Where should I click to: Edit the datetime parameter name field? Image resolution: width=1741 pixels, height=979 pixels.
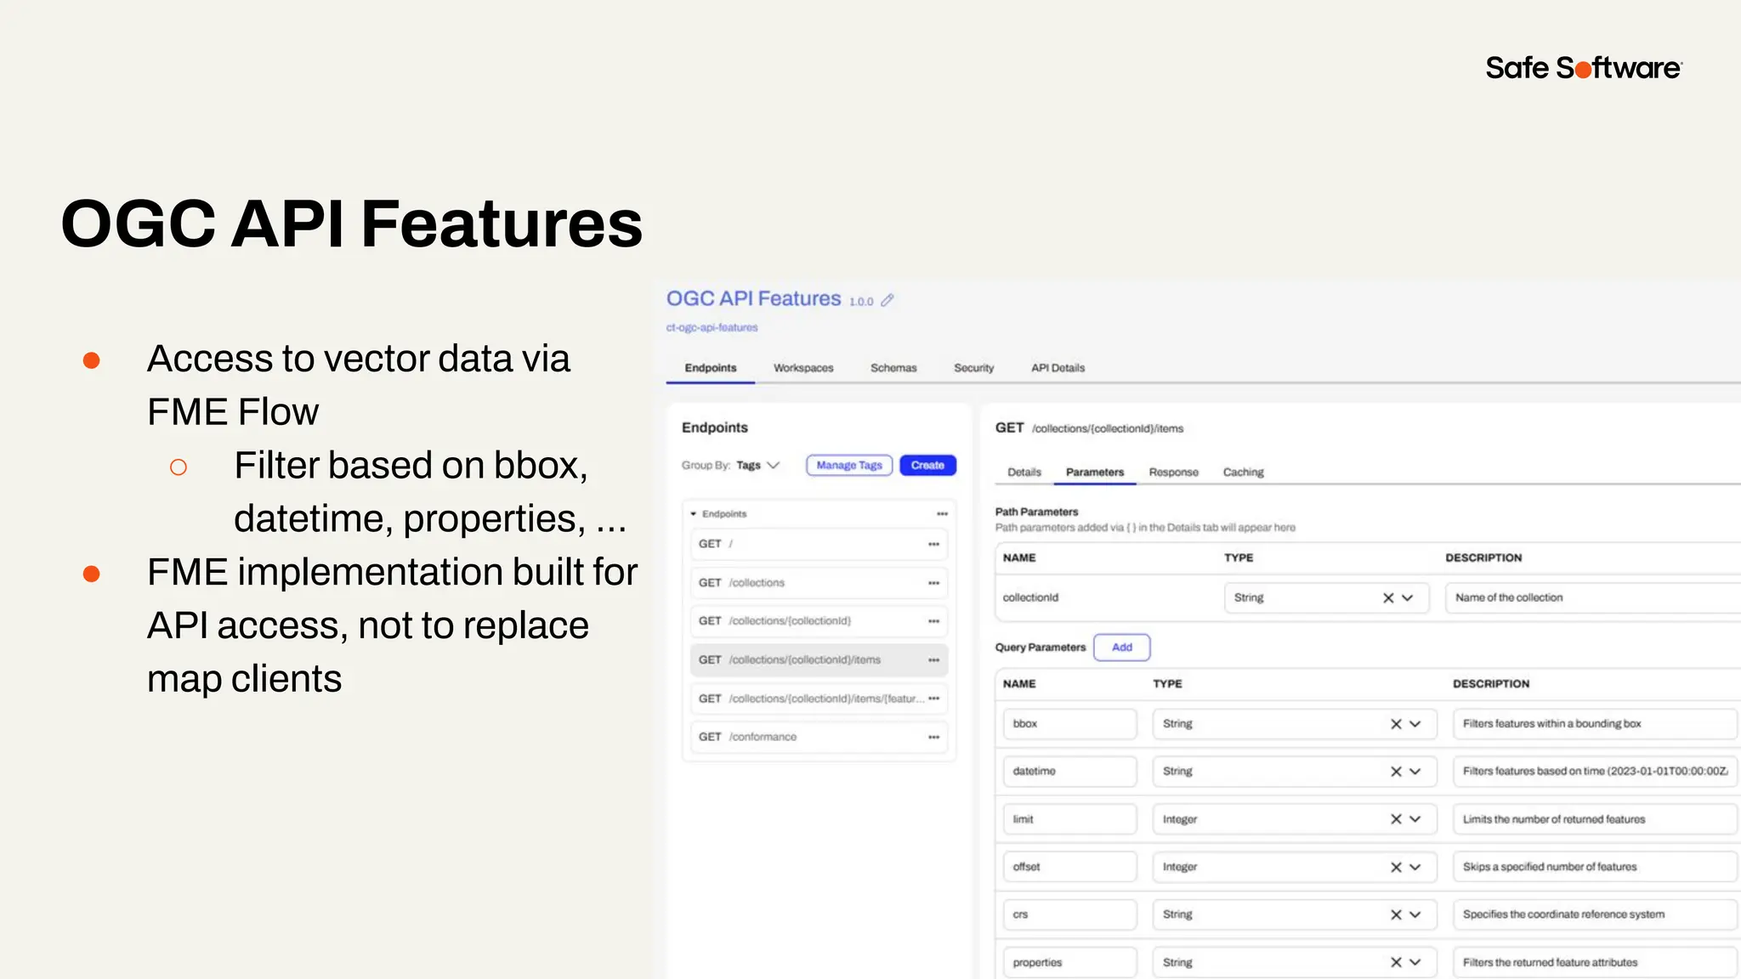coord(1069,772)
